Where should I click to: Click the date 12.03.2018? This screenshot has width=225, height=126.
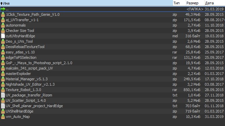[x=214, y=68]
